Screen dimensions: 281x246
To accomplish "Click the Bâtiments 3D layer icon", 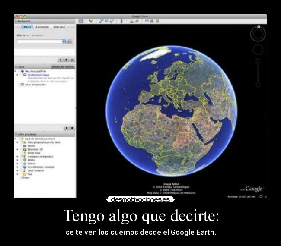I will coord(25,149).
